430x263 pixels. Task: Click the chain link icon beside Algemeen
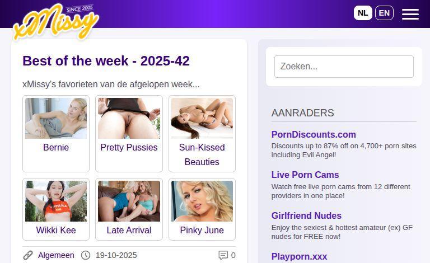click(x=27, y=255)
